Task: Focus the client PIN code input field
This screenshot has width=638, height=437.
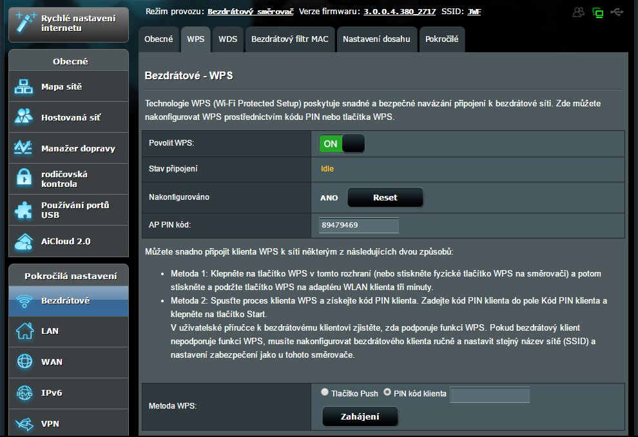Action: coord(490,394)
